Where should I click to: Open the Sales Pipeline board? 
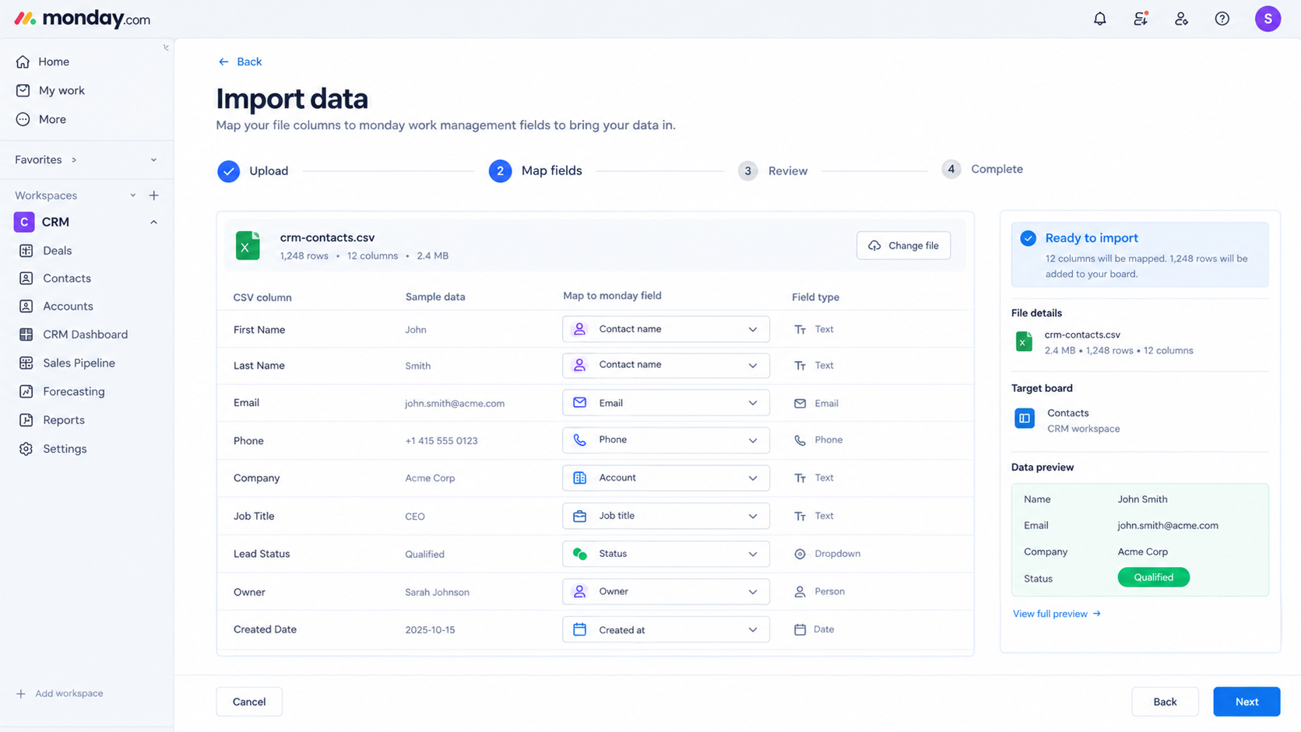tap(79, 363)
